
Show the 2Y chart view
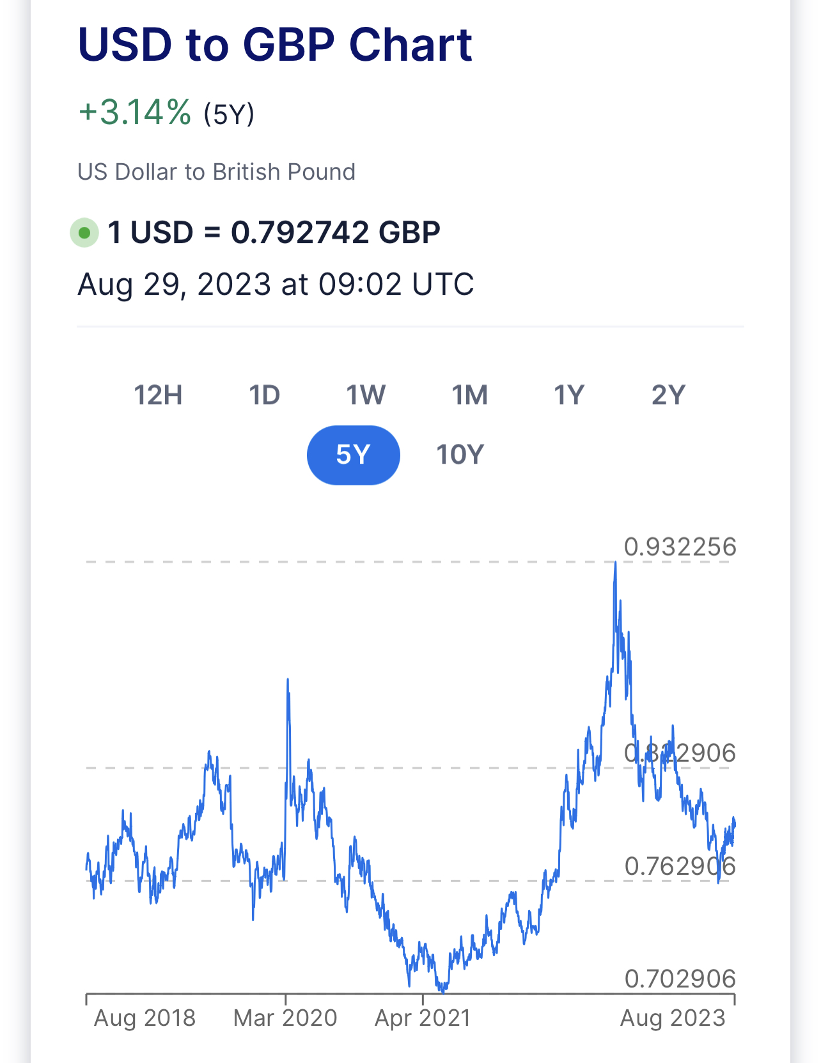[668, 395]
